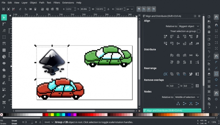Pick the cyan palette swatch
Image resolution: width=220 pixels, height=125 pixels.
pos(64,115)
